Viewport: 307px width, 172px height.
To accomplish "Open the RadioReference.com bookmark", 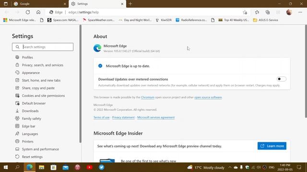I will [191, 20].
